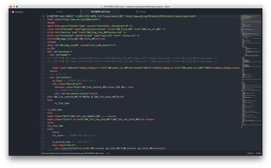
Task: Collapse the company folder arrow in tree view
Action: point(10,12)
